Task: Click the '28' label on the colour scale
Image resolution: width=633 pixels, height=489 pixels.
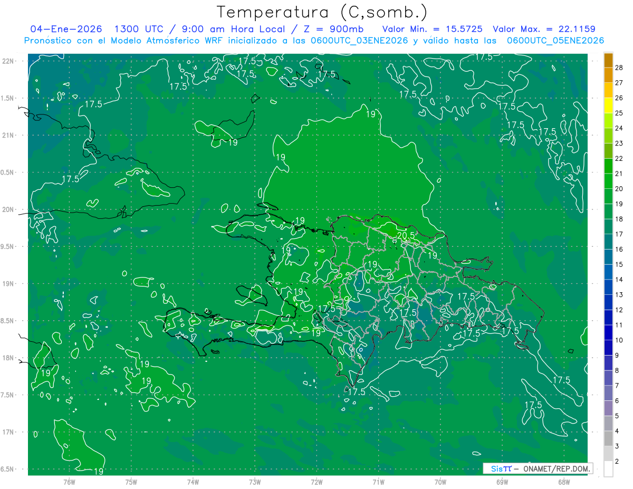Action: click(x=619, y=68)
